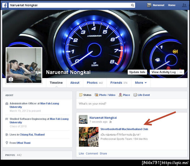Open Streetbasketball Machinethailand Club link
This screenshot has height=166, width=190.
(124, 129)
